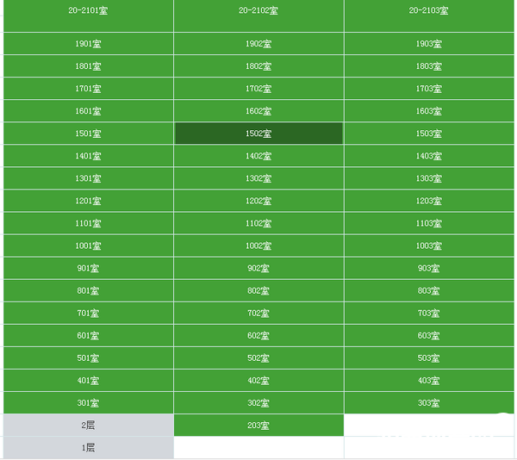This screenshot has width=517, height=460.
Task: Select unit 401室
Action: click(x=89, y=380)
